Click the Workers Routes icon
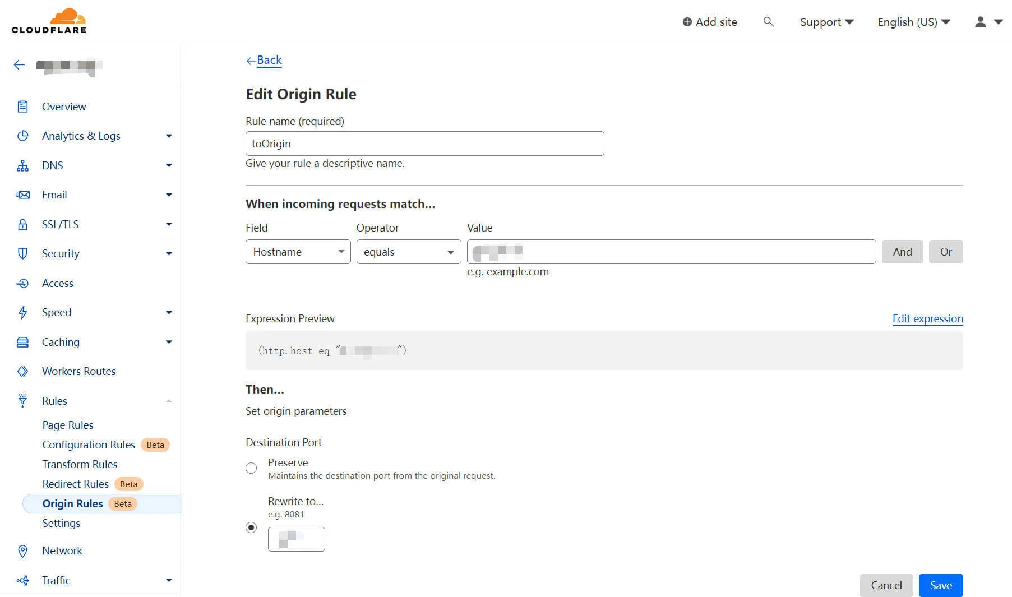The image size is (1012, 597). tap(22, 371)
